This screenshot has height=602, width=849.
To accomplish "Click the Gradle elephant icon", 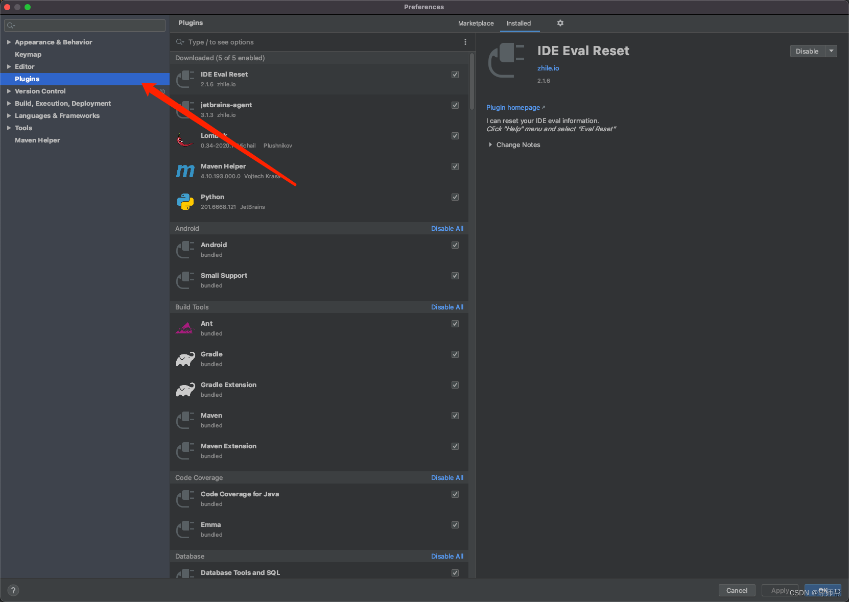I will pos(185,359).
